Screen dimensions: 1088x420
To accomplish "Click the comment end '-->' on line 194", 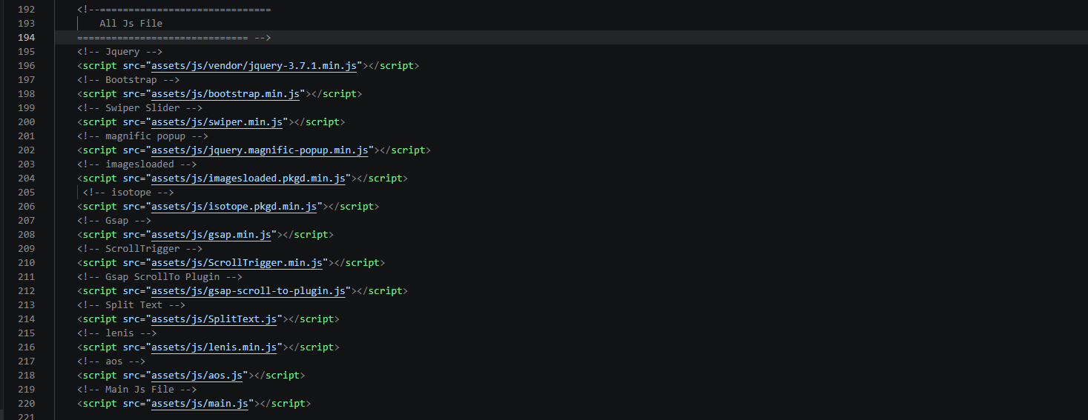I will tap(263, 37).
